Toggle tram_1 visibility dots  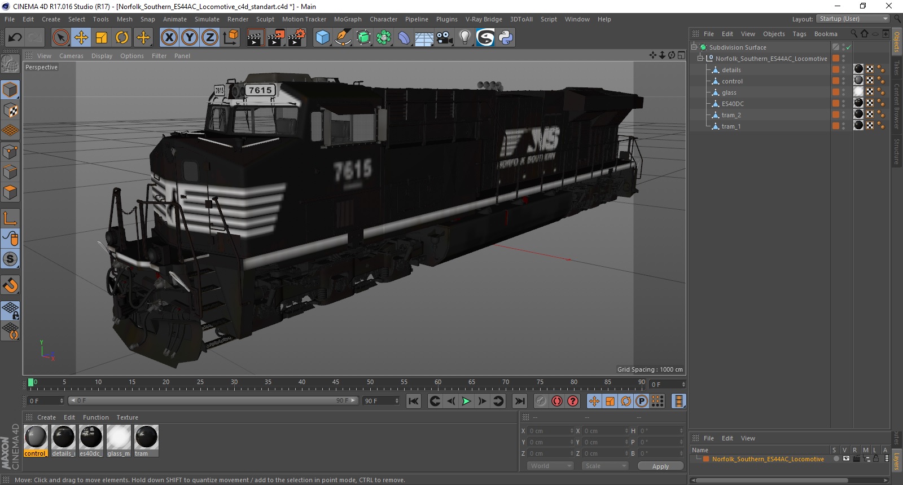pyautogui.click(x=844, y=126)
